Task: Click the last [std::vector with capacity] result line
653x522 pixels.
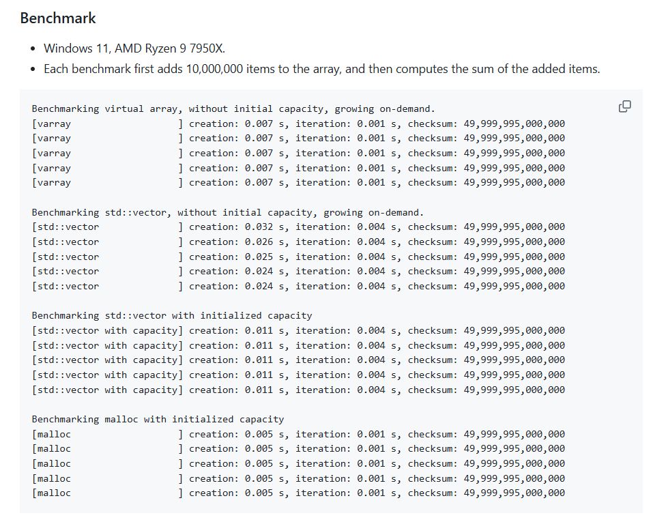Action: pyautogui.click(x=298, y=390)
